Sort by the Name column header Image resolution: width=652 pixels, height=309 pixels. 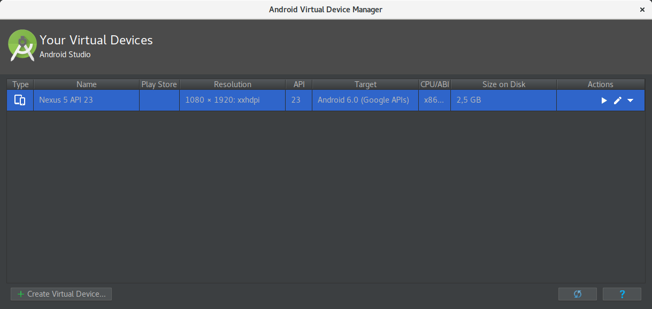(x=87, y=84)
